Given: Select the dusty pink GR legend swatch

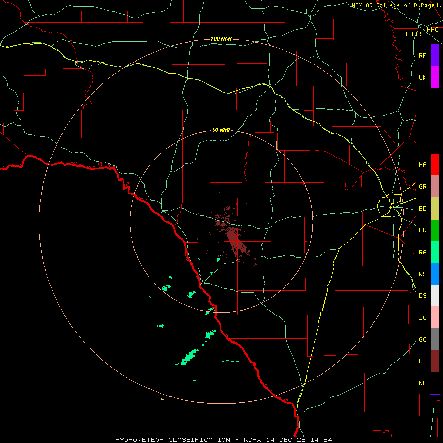Looking at the screenshot, I should (x=435, y=187).
